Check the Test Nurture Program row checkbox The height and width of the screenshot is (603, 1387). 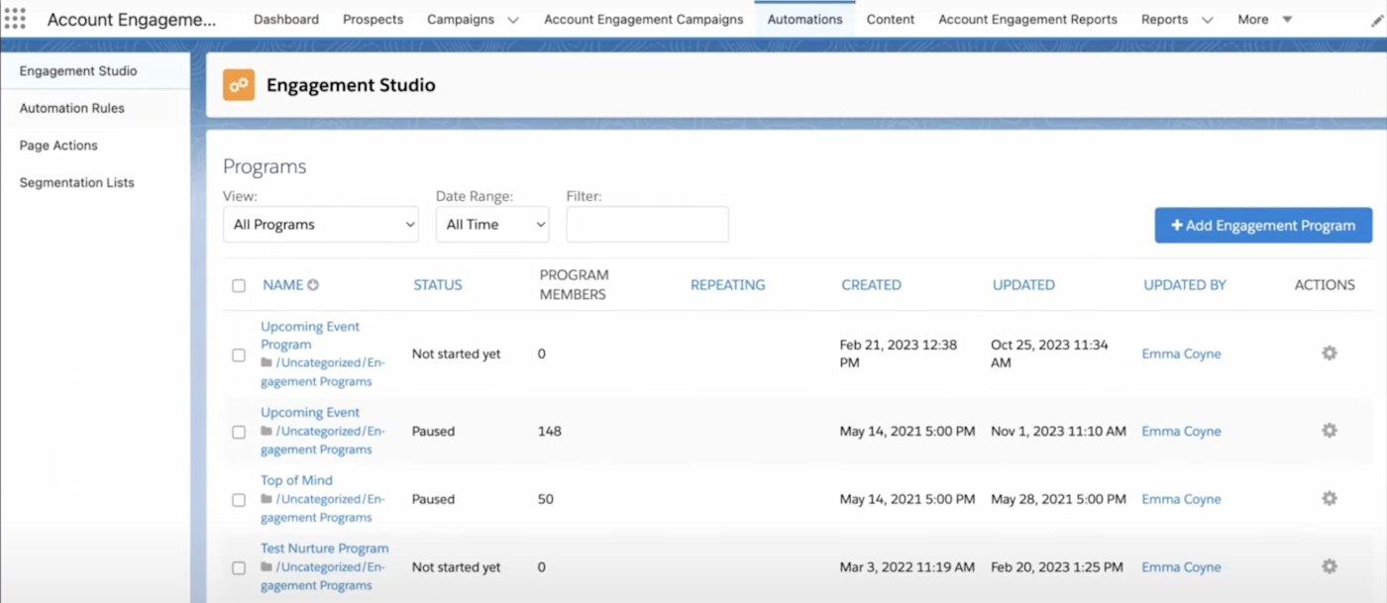[x=239, y=568]
